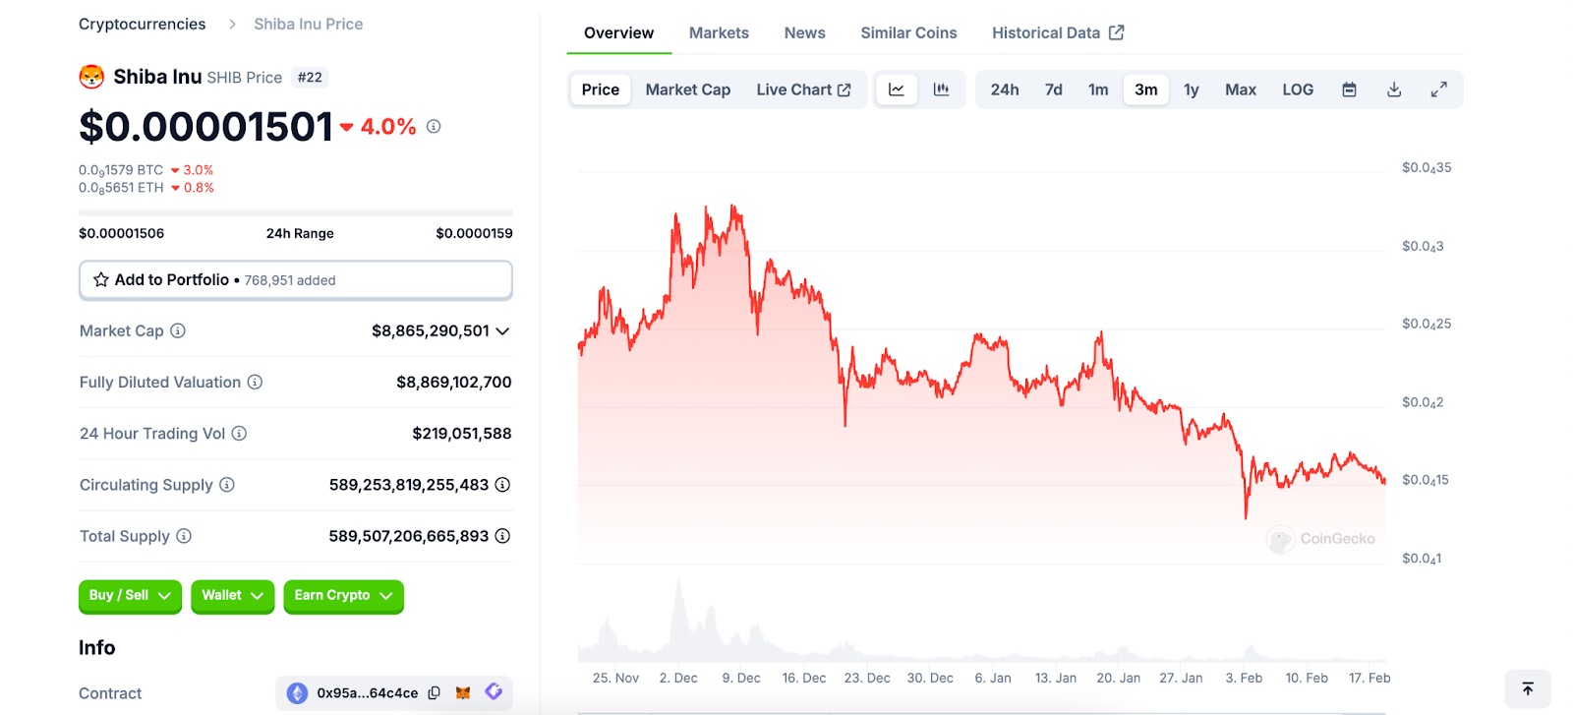Click the 24h low $0.00001506
Viewport: 1573px width, 715px height.
[x=122, y=233]
